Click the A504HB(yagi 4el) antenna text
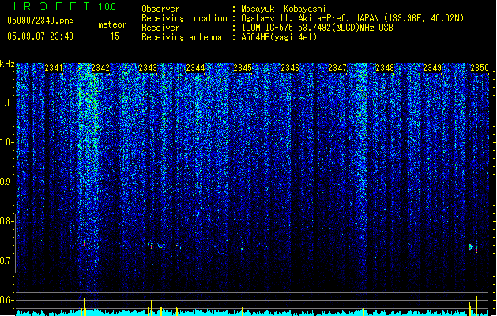 point(279,37)
